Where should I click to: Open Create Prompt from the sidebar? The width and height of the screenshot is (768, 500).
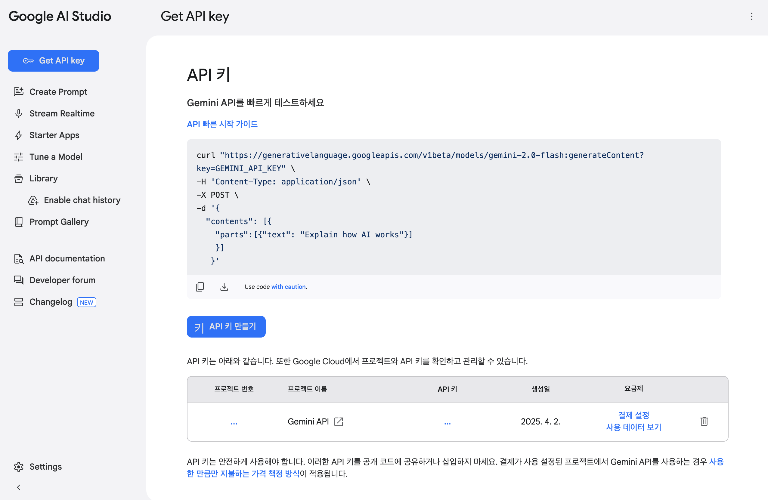[58, 92]
